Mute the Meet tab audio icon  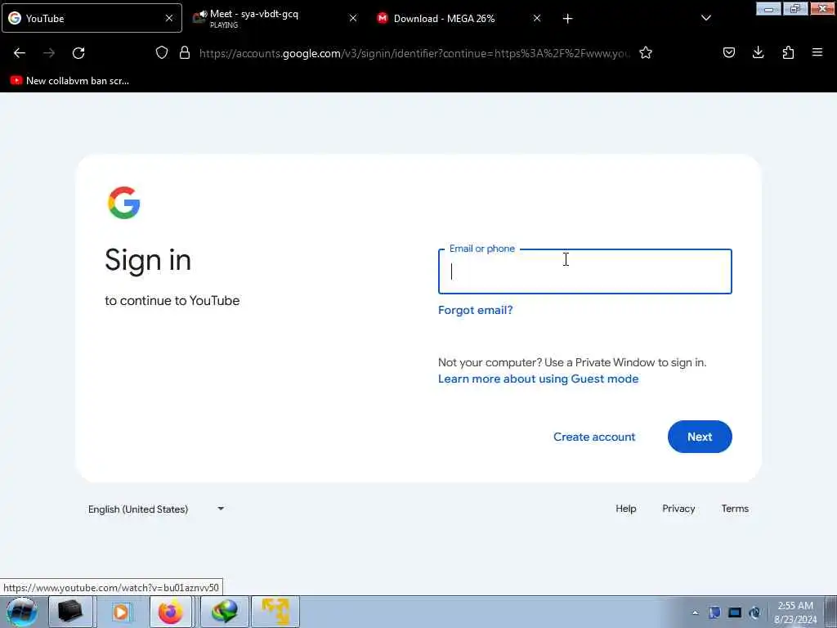coord(203,15)
